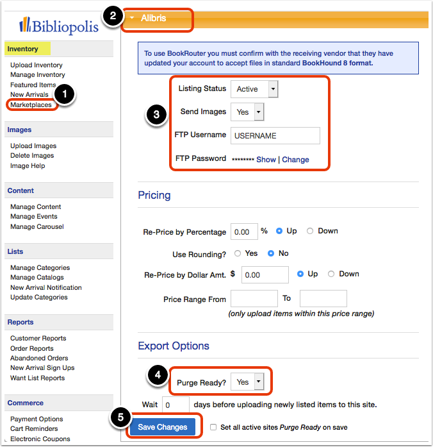This screenshot has width=433, height=447.
Task: Open the Listing Status dropdown
Action: (254, 89)
